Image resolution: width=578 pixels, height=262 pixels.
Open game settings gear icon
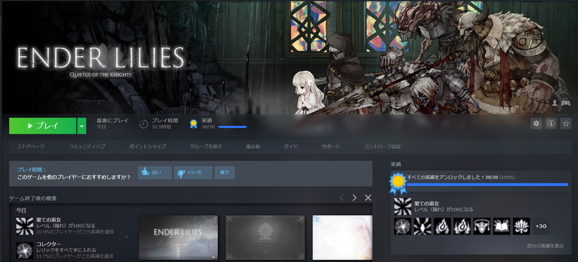tap(536, 123)
